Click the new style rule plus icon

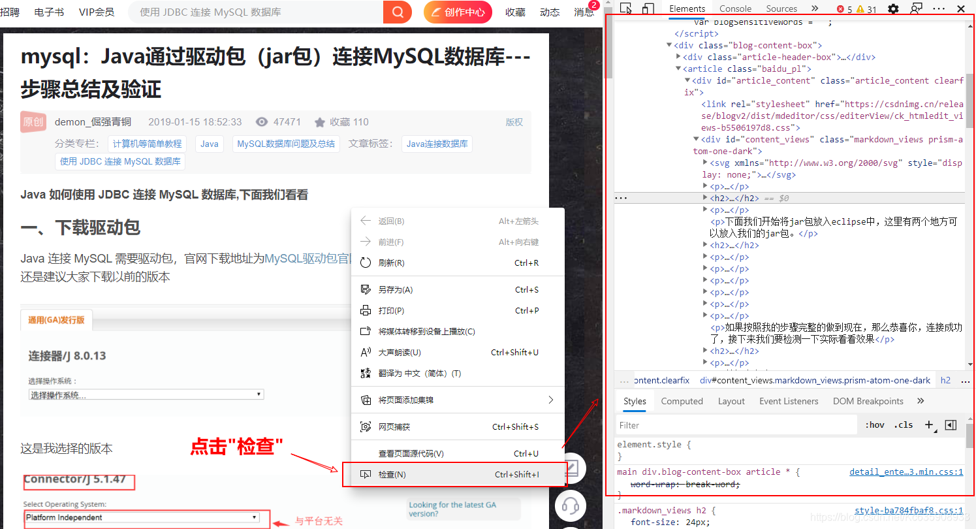point(930,425)
